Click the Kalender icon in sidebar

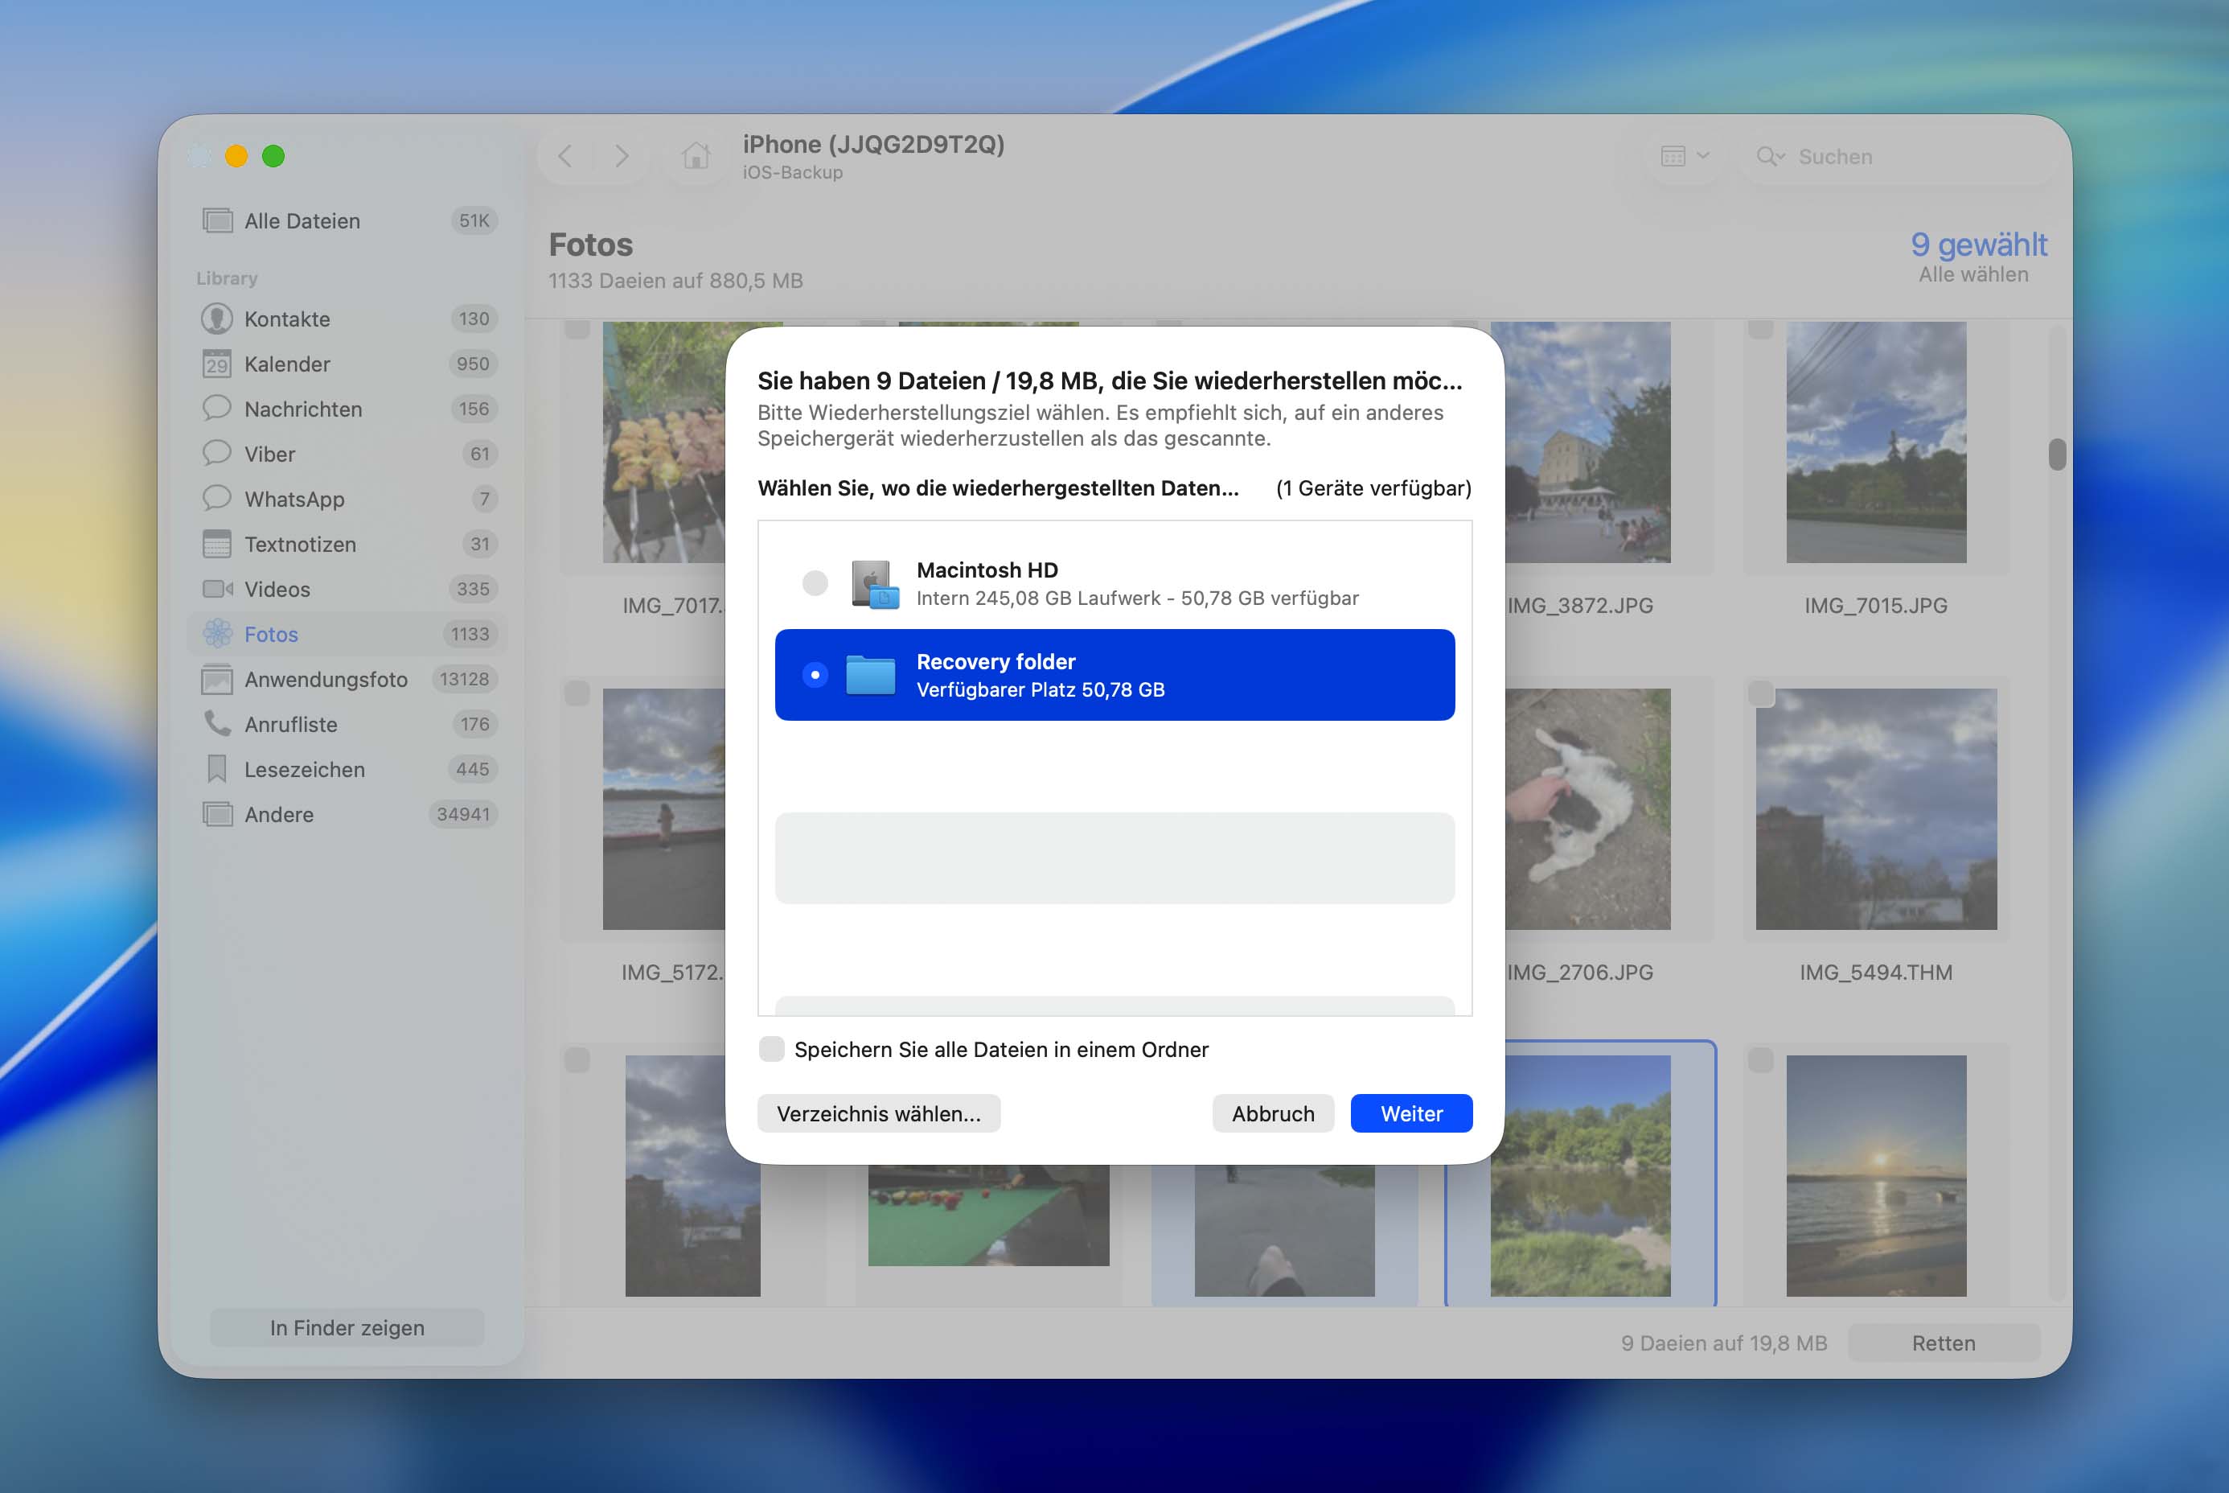(x=217, y=364)
